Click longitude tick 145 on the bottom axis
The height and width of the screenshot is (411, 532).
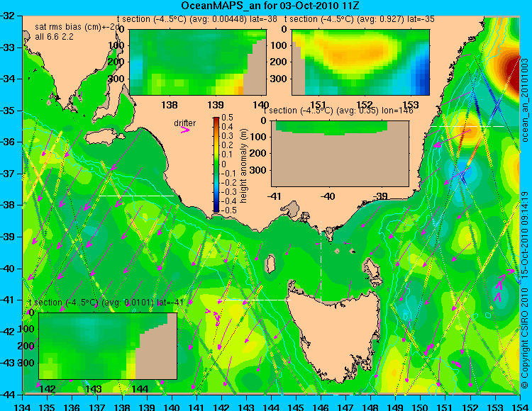pyautogui.click(x=297, y=407)
